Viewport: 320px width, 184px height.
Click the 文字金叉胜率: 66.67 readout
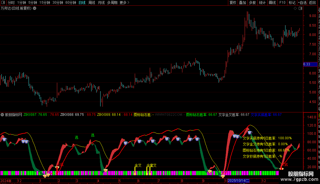point(234,115)
